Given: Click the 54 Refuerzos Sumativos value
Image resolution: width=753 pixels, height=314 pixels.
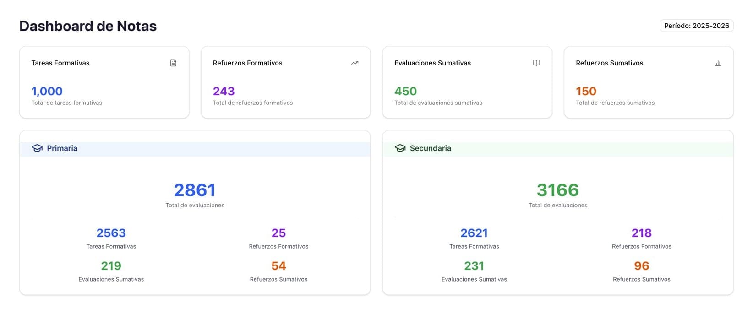Looking at the screenshot, I should click(x=278, y=266).
